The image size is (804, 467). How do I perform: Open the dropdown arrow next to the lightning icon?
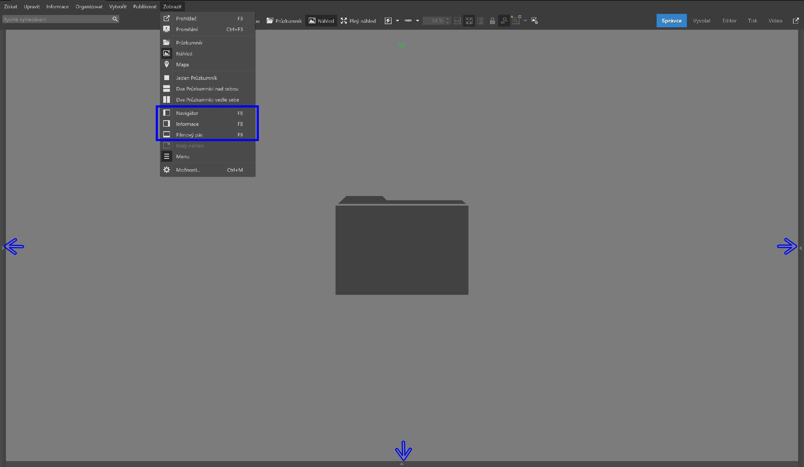[x=397, y=21]
